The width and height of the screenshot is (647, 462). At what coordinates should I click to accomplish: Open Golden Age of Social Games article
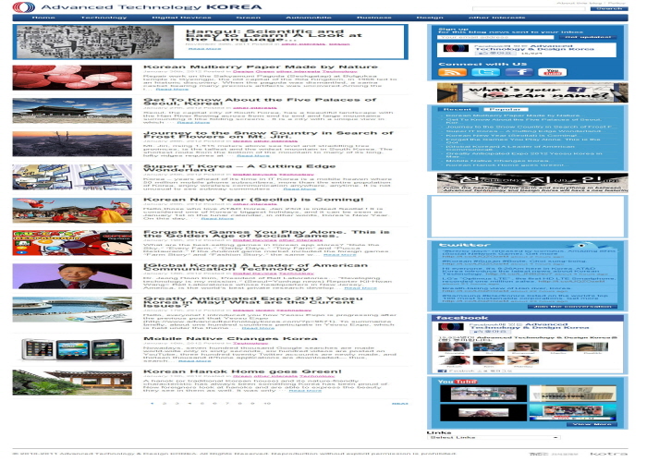click(x=266, y=234)
